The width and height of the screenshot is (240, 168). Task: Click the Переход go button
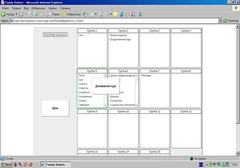coord(231,21)
